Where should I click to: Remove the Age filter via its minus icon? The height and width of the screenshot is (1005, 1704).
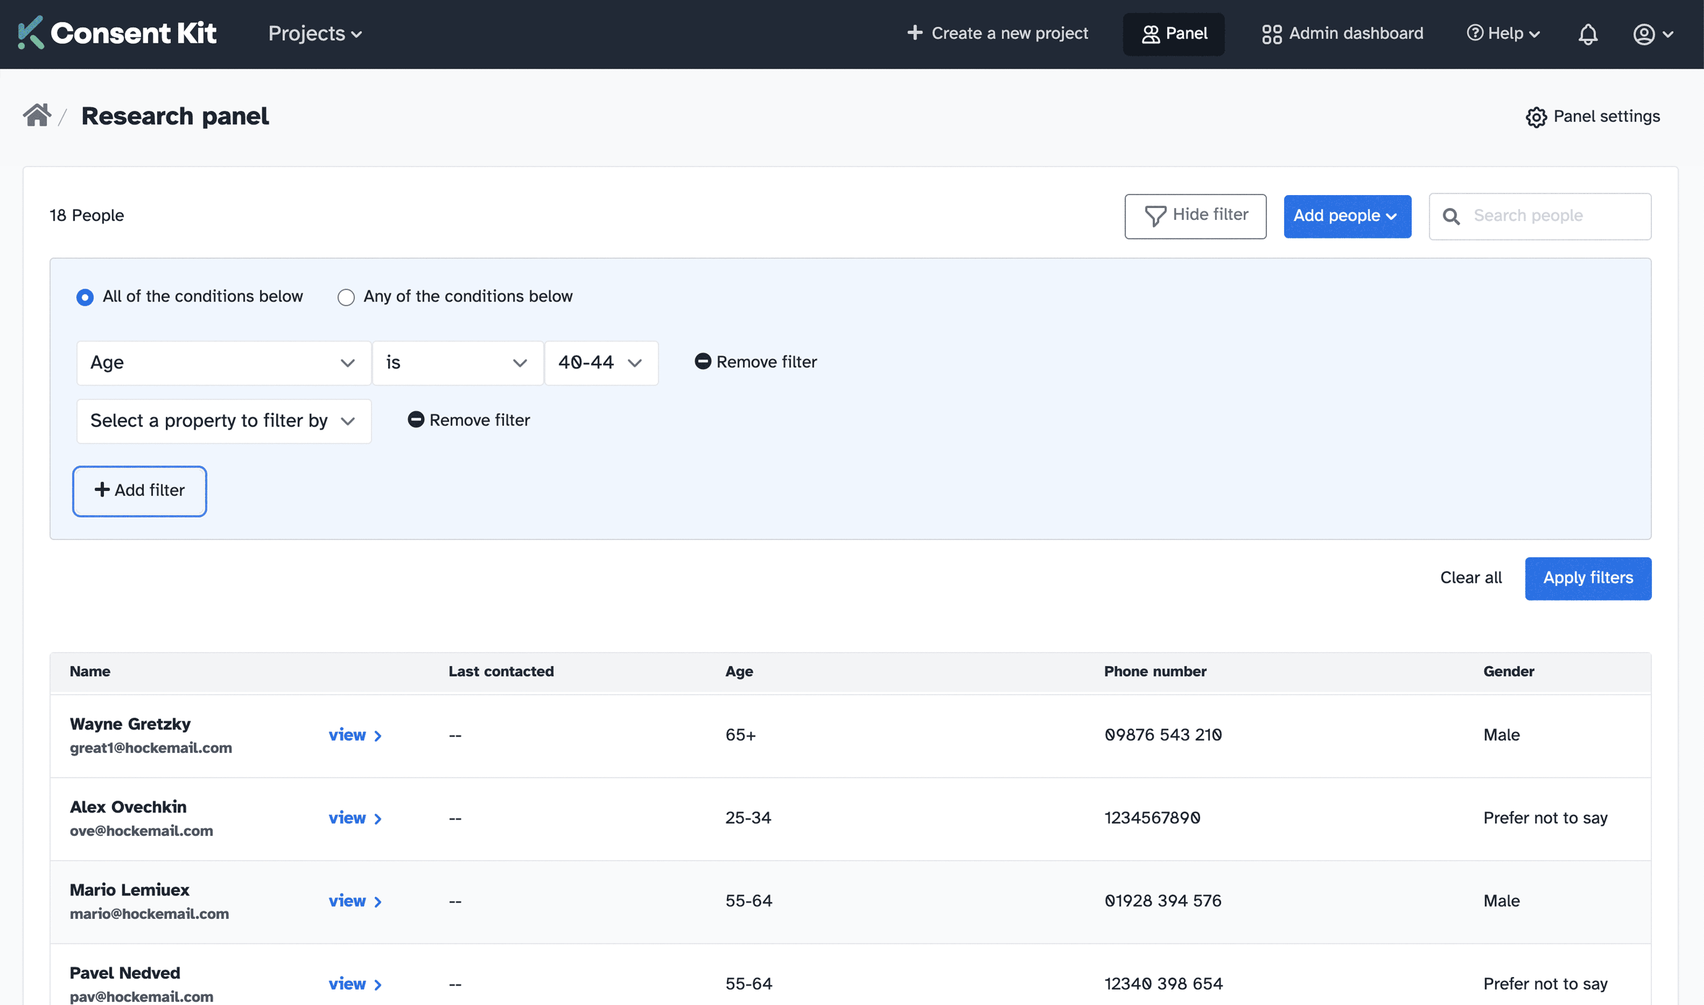(702, 362)
